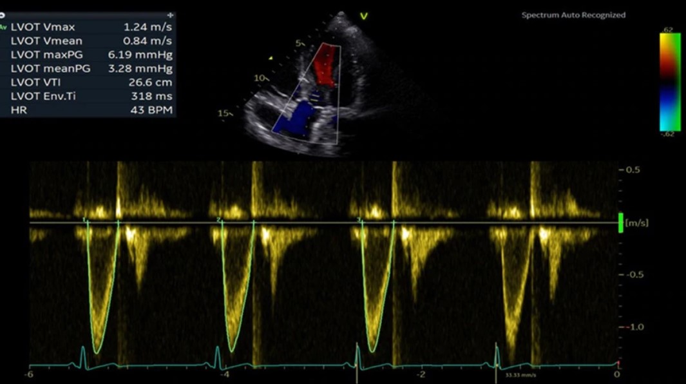Screen dimensions: 686x384
Task: Click the first traced Doppler envelope peak
Action: click(x=97, y=352)
